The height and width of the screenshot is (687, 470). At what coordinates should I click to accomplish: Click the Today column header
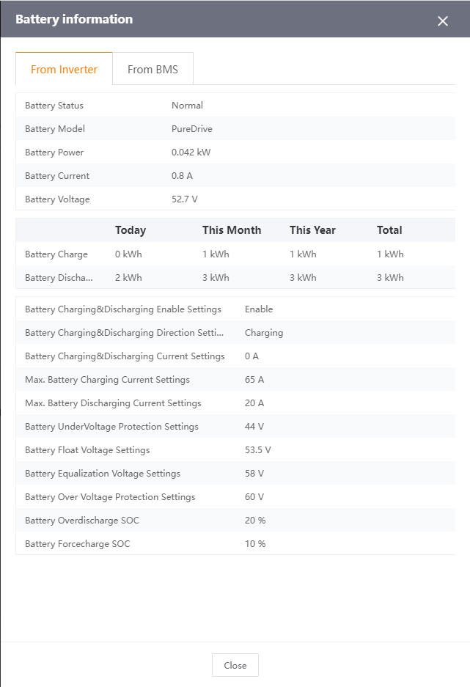(131, 230)
